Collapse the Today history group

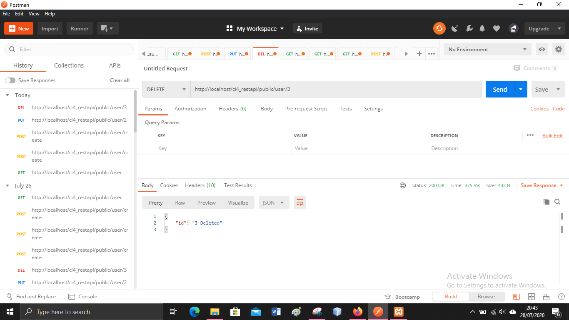pos(7,95)
